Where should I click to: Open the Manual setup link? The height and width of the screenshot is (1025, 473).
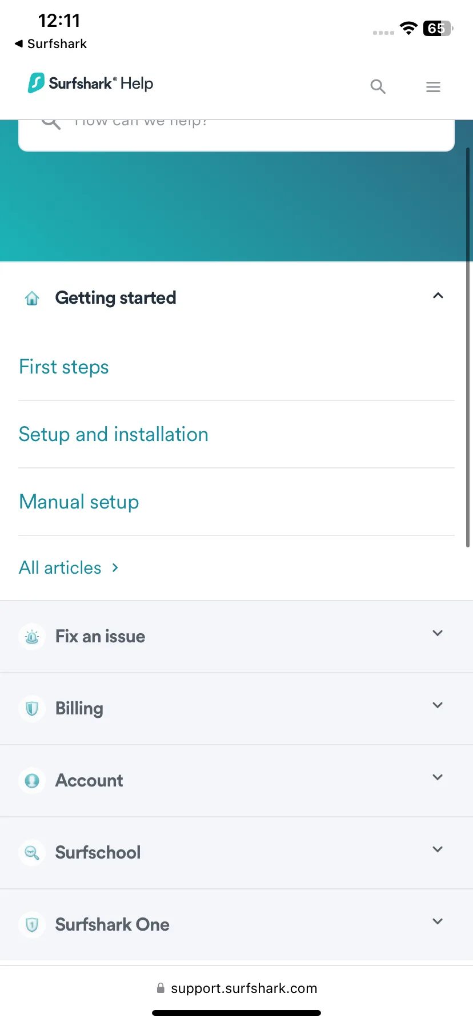[x=79, y=502]
